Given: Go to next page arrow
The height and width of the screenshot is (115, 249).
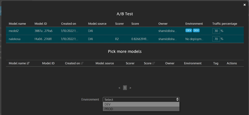Looking at the screenshot, I should 130,88.
